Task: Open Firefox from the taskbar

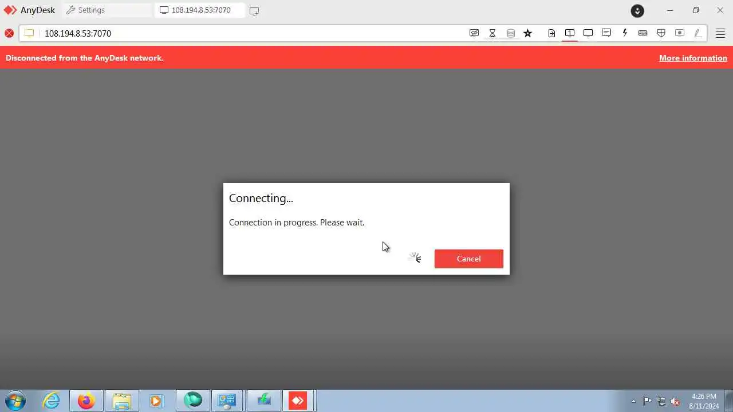Action: [x=86, y=401]
